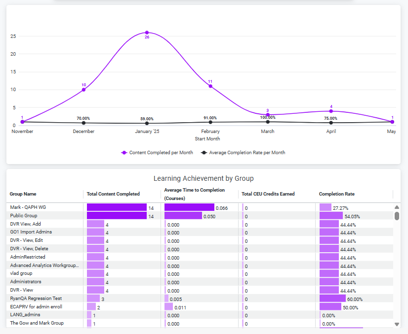Click the November axis label
This screenshot has width=408, height=334.
pos(22,132)
